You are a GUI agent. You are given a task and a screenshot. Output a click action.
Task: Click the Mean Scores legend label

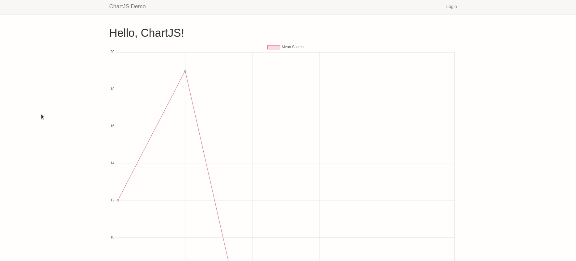click(x=293, y=47)
